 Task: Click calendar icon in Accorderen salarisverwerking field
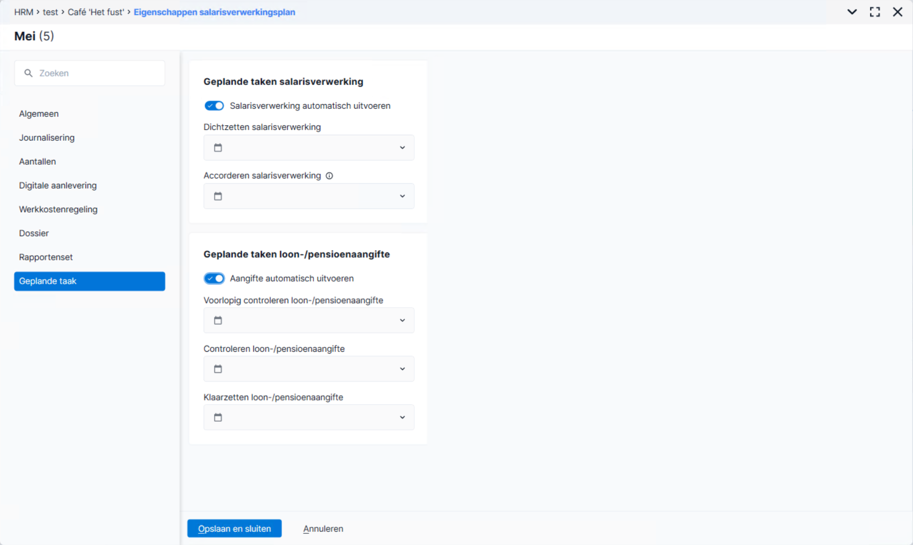pyautogui.click(x=218, y=196)
